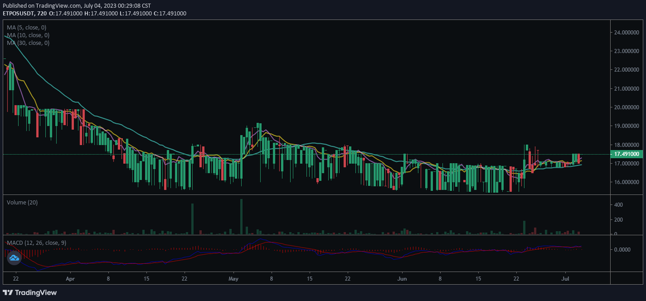Click the current price tag 17.491000
Image resolution: width=646 pixels, height=301 pixels.
626,154
